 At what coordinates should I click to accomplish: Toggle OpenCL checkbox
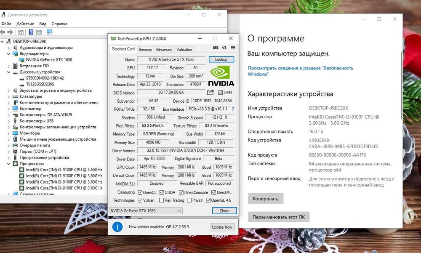(x=140, y=192)
